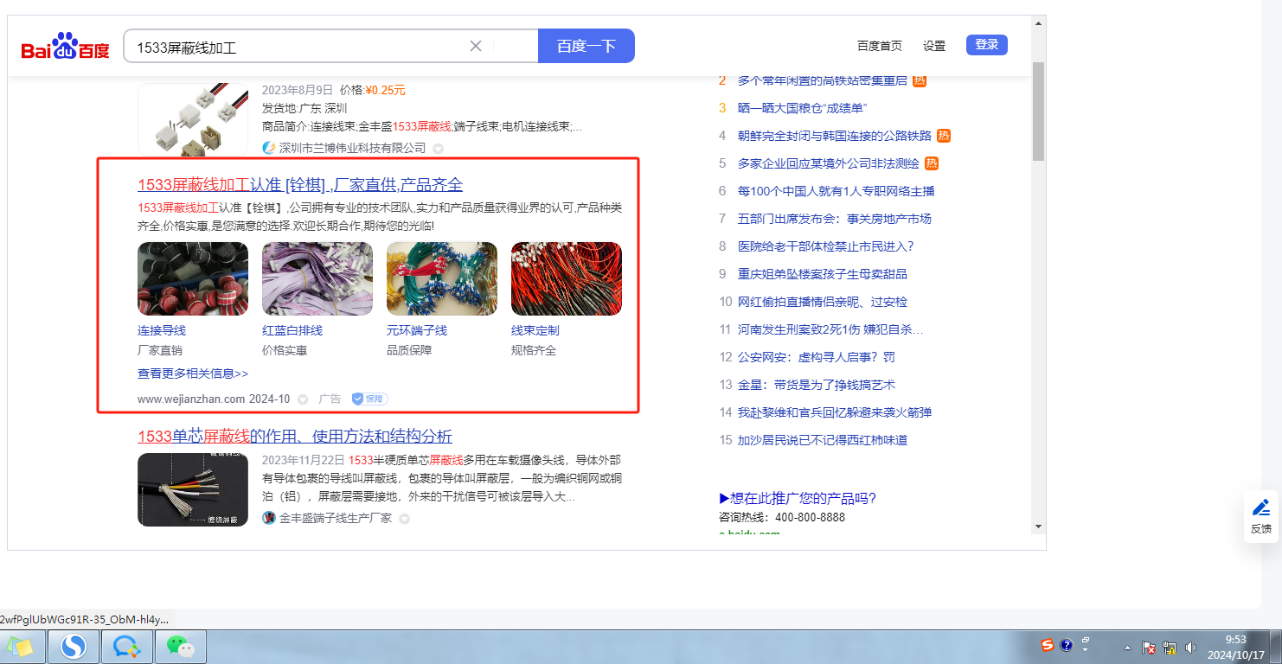Open the 线束定制 red wire thumbnail
Screen dimensions: 1282x664
[567, 278]
